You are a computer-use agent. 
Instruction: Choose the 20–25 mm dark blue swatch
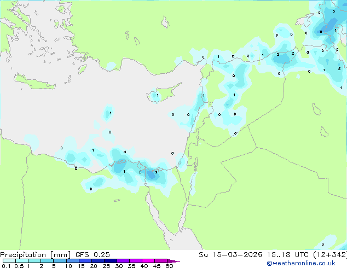click(x=97, y=261)
